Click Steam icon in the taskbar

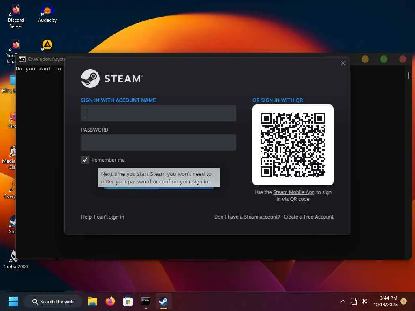pos(163,301)
